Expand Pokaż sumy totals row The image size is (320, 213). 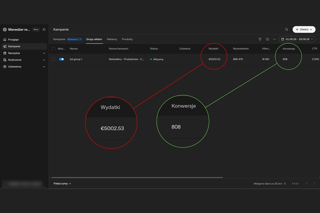62,184
